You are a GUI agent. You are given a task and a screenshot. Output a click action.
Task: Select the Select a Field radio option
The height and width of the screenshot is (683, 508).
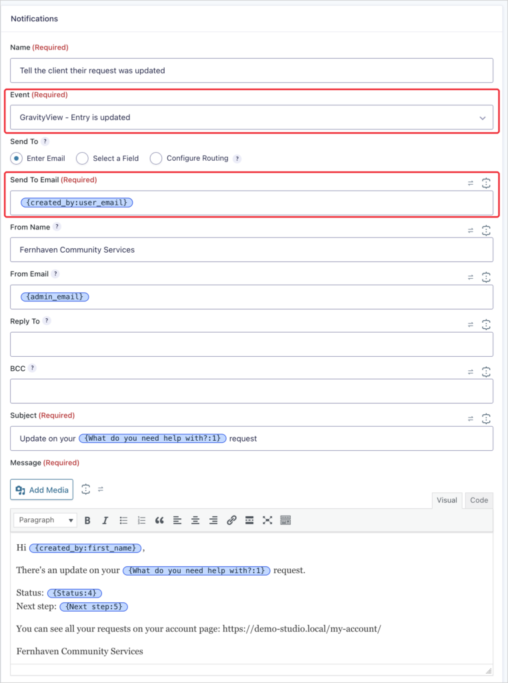pos(82,159)
